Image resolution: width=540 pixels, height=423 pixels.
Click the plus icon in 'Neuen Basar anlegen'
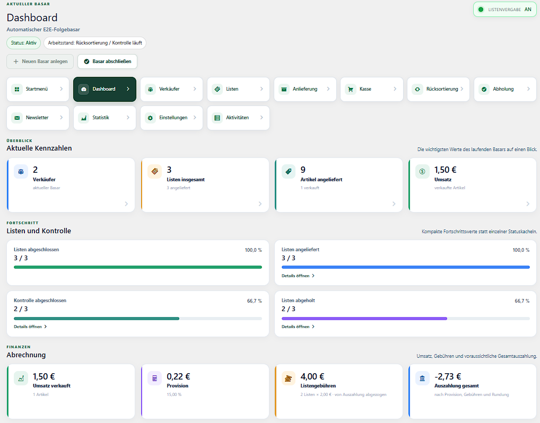pyautogui.click(x=16, y=61)
